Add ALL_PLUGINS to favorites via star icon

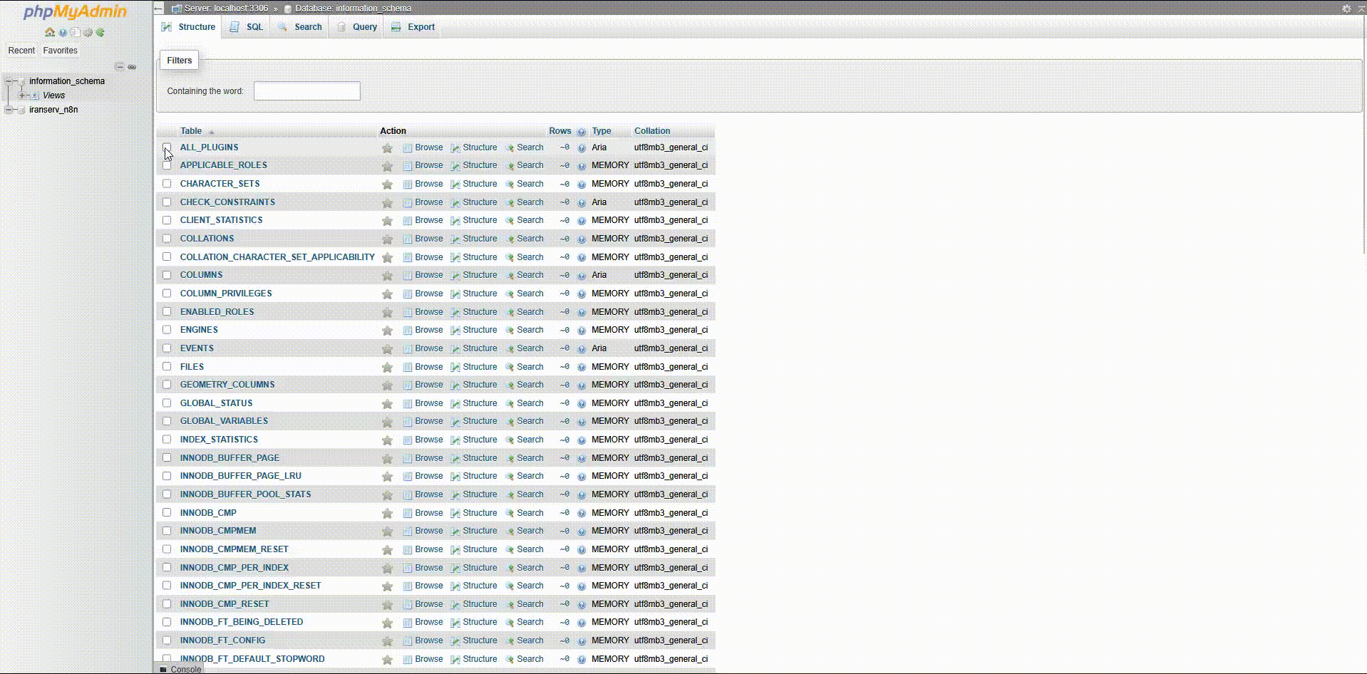[x=387, y=148]
